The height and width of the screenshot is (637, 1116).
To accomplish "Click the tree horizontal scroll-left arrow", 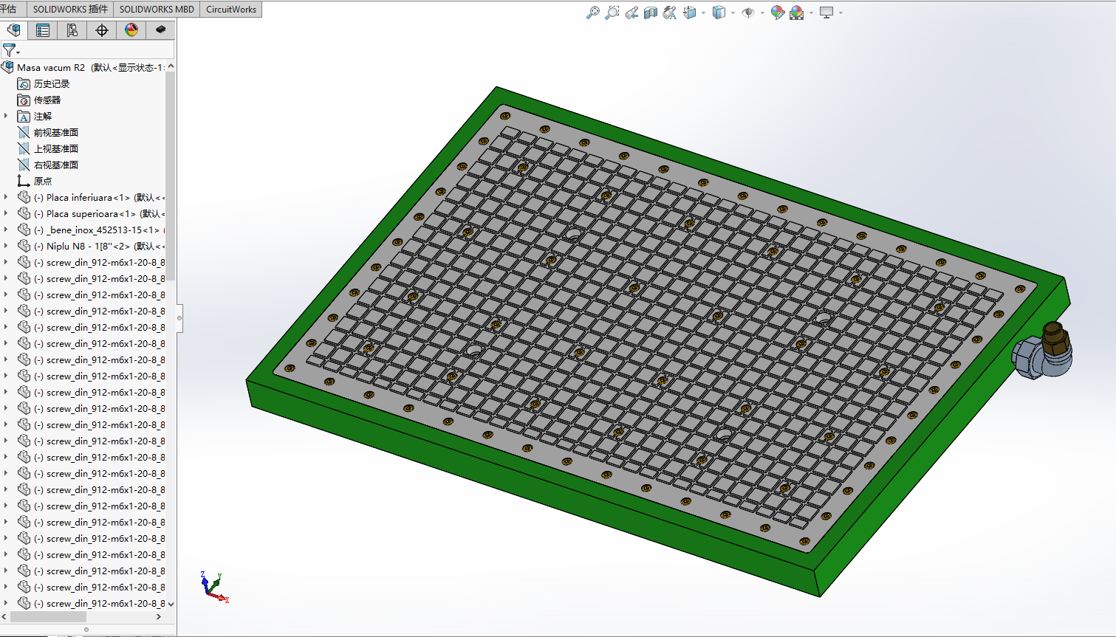I will coord(4,616).
